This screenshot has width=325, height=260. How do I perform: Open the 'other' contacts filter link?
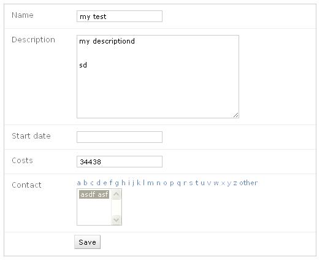pos(248,183)
